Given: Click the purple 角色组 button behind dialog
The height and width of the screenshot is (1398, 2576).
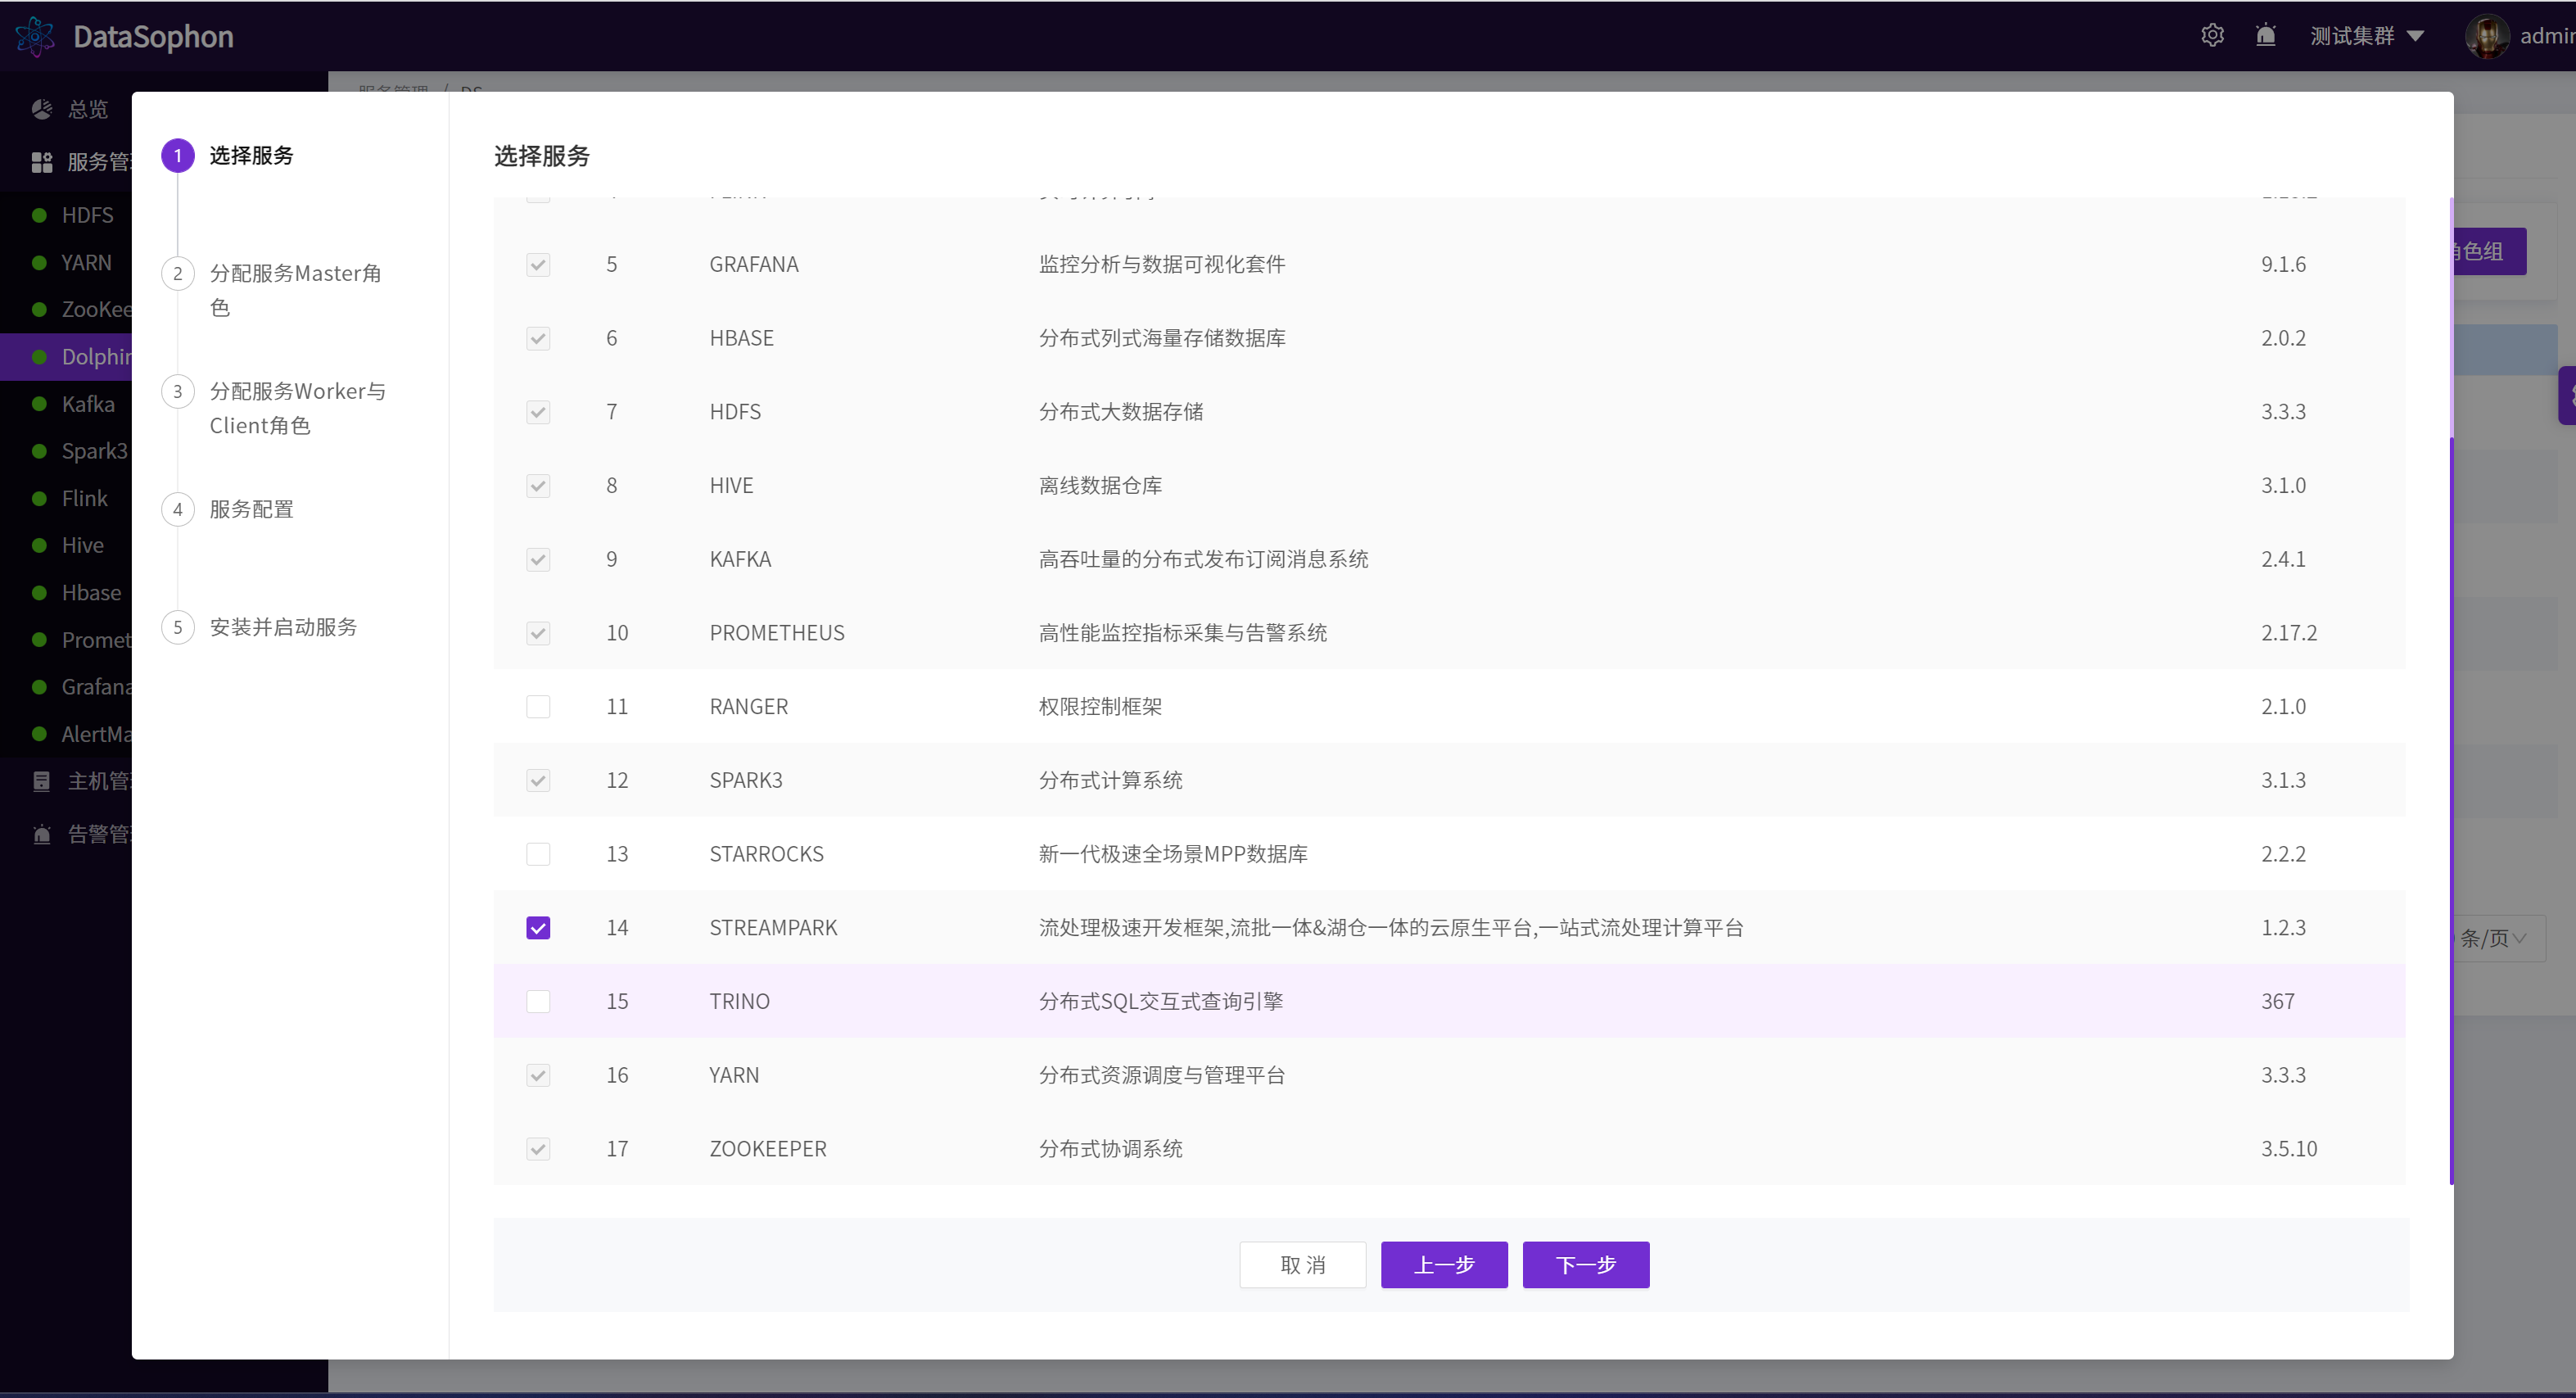Looking at the screenshot, I should coord(2490,251).
